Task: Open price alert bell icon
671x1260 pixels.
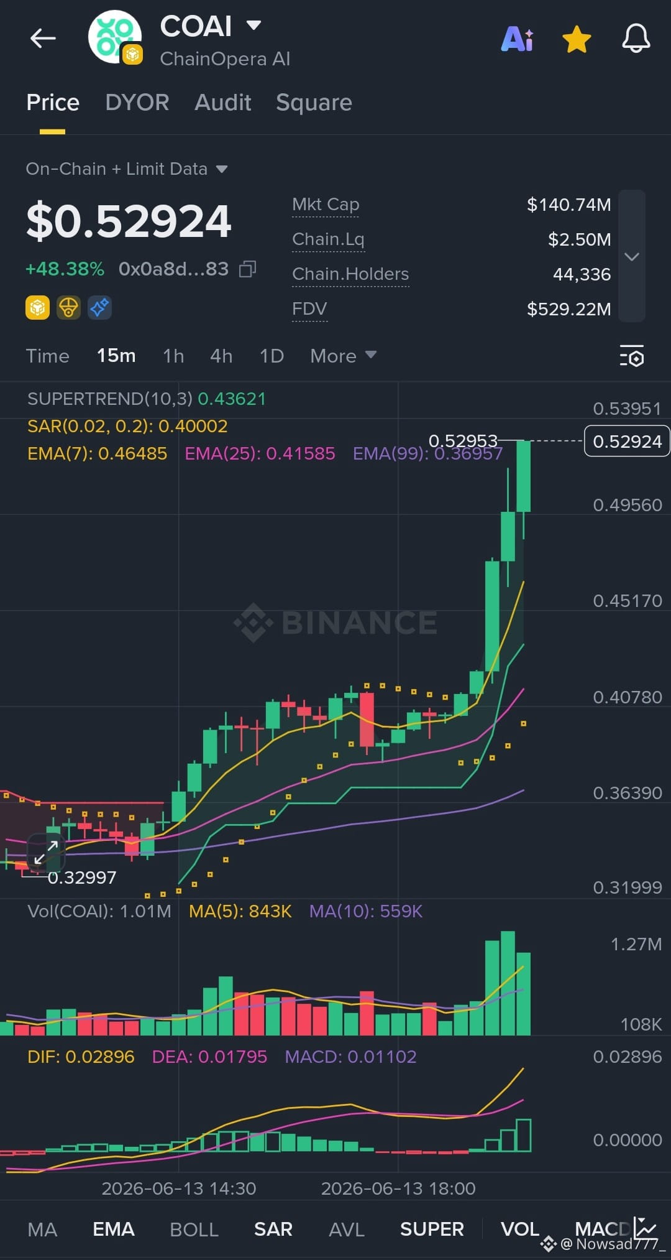Action: (x=636, y=39)
